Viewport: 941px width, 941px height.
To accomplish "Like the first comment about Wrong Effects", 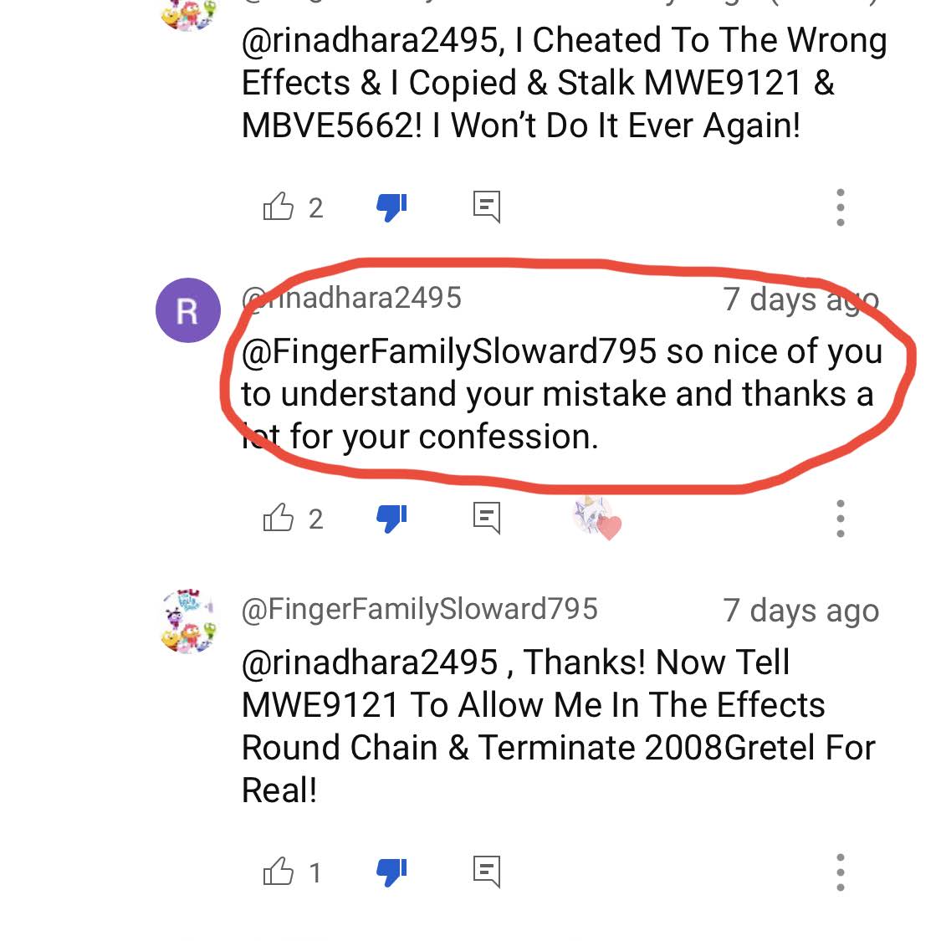I will tap(279, 207).
